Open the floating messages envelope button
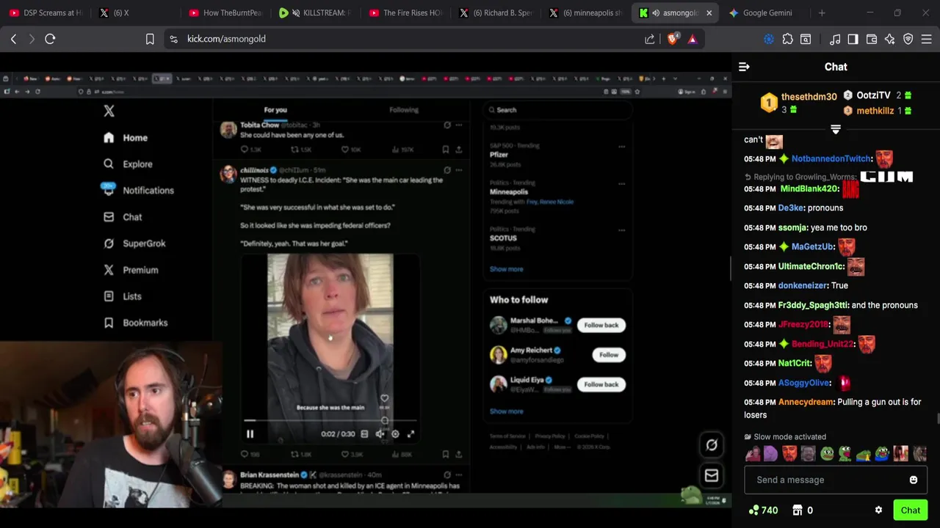This screenshot has width=940, height=528. point(712,475)
